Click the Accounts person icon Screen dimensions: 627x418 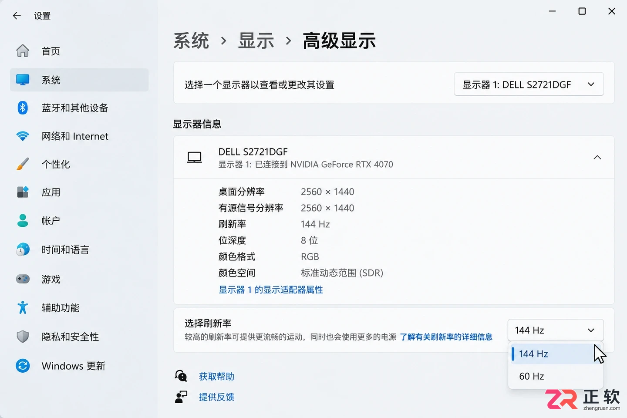[23, 220]
